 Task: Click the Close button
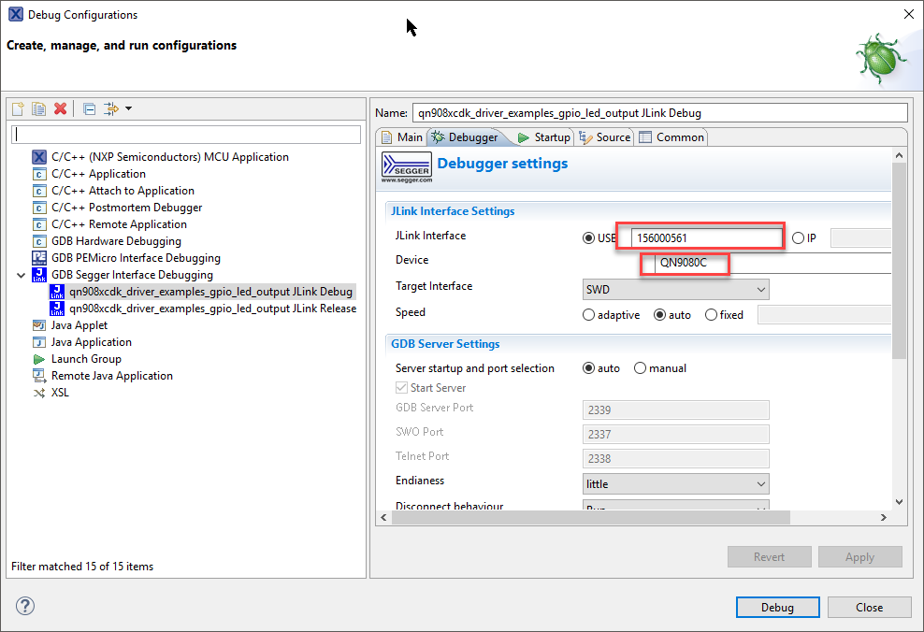[x=869, y=608]
